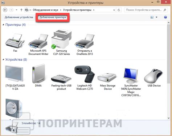This screenshot has height=136, width=172.
Task: Select the LG 47LA620V-ZA TV device
Action: (x=14, y=73)
